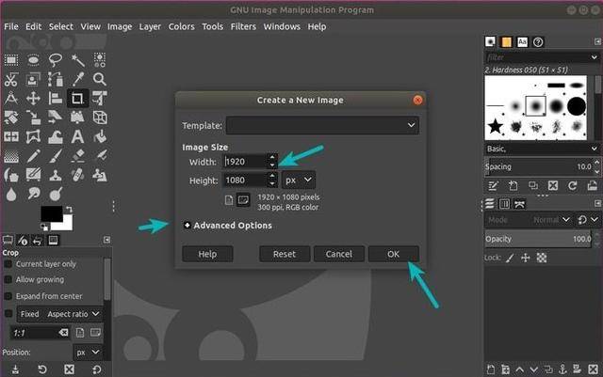Enable the Fixed aspect ratio checkbox

pos(8,314)
